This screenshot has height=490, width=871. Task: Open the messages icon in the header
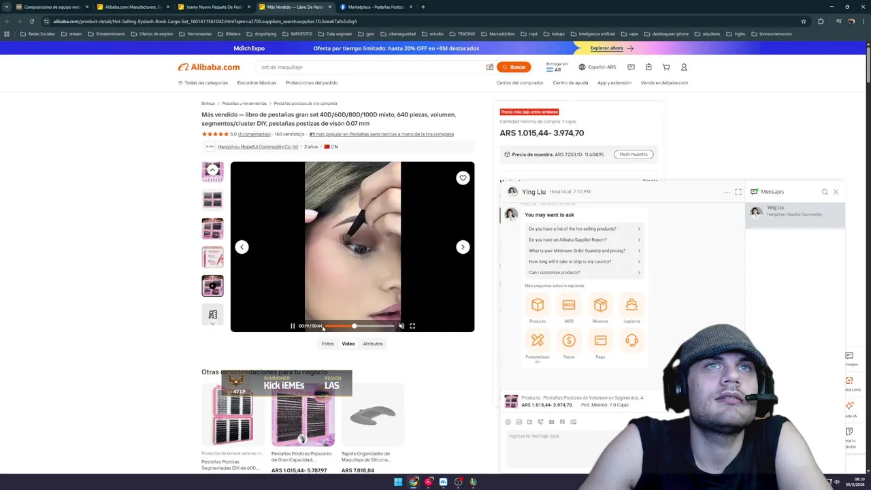(631, 67)
